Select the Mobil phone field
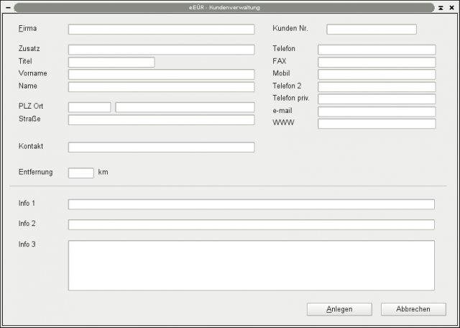The width and height of the screenshot is (460, 328). 377,75
